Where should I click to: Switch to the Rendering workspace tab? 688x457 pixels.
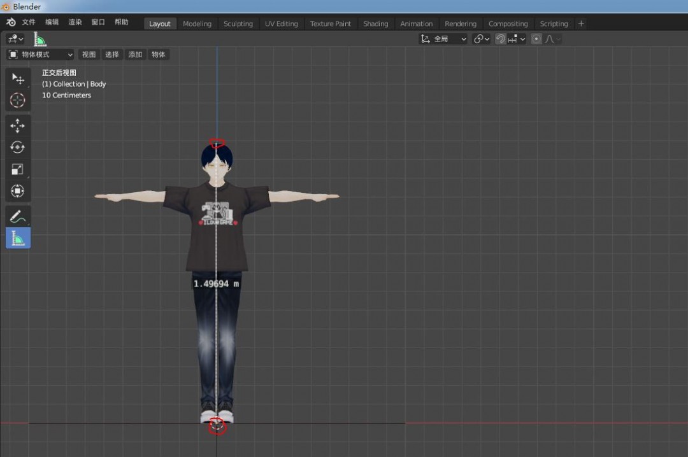(461, 24)
